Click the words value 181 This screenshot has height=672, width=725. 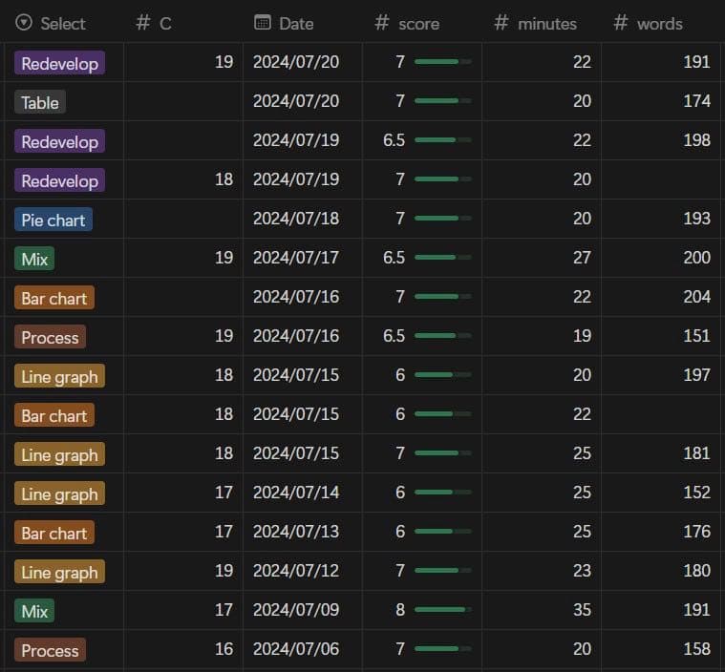click(x=696, y=452)
